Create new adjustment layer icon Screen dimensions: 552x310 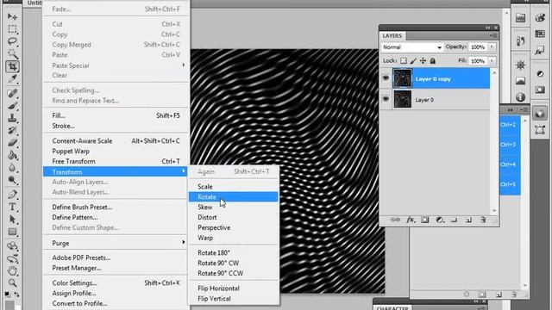coord(439,220)
